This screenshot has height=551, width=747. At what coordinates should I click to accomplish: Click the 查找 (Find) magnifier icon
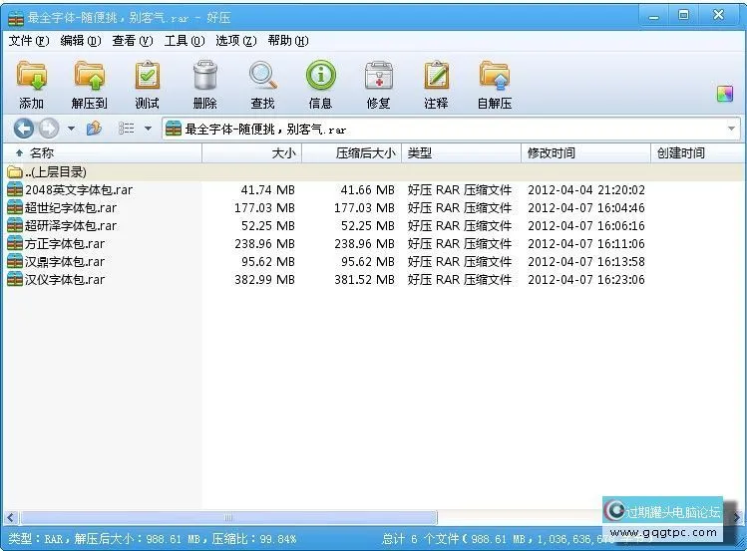tap(262, 78)
